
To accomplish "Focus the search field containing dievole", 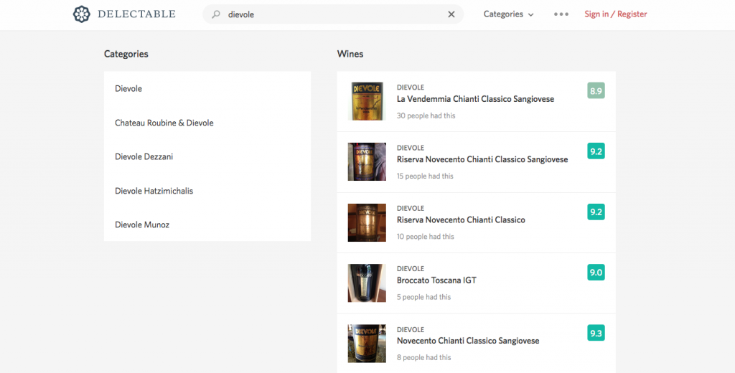I will pyautogui.click(x=333, y=14).
